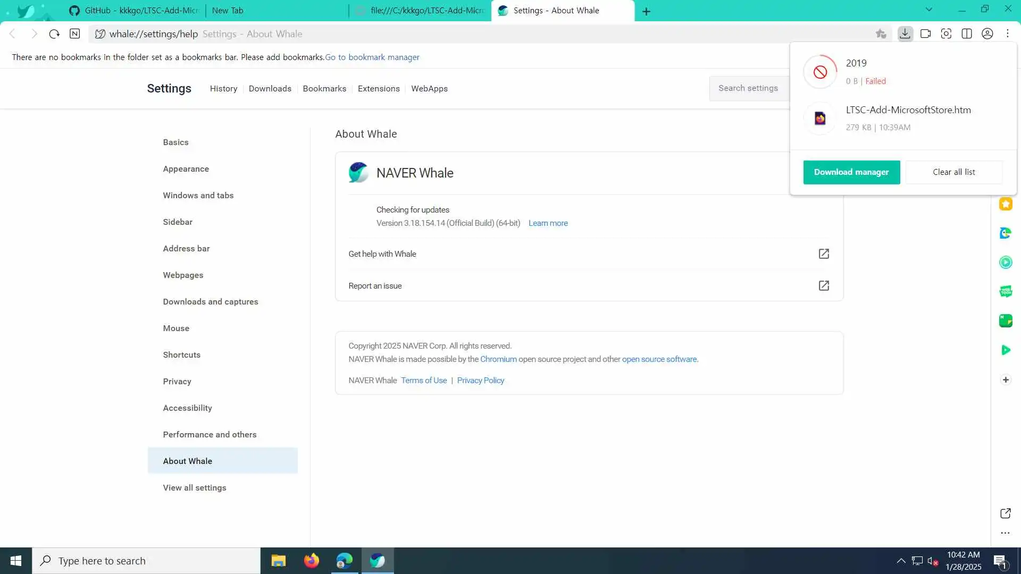This screenshot has height=574, width=1021.
Task: Click the downloads icon in the toolbar
Action: (x=905, y=33)
